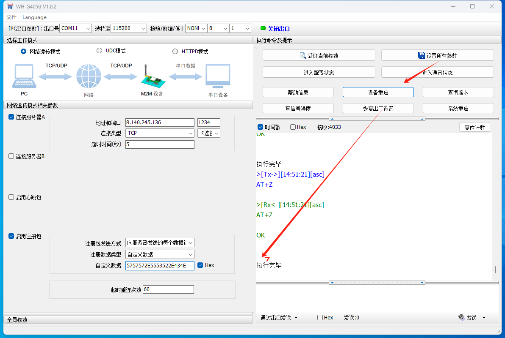Screen dimensions: 505x338
Task: Select UDC模式 radio button
Action: point(99,50)
